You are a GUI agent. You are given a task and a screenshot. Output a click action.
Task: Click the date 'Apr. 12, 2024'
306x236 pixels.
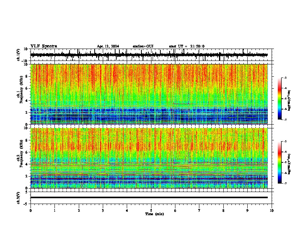point(108,46)
